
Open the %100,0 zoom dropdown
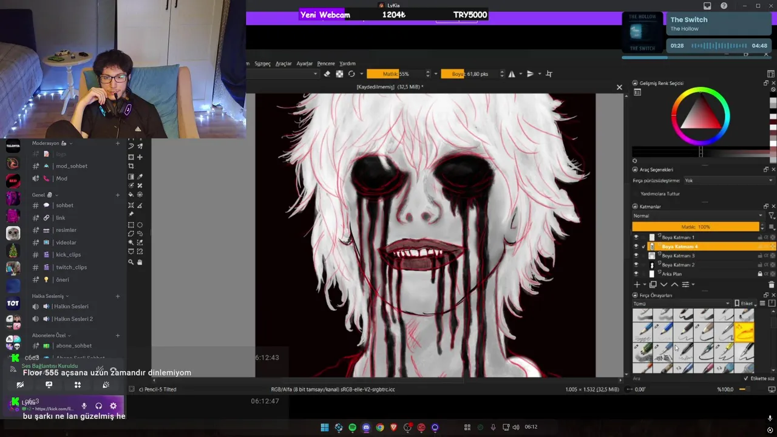coord(727,389)
